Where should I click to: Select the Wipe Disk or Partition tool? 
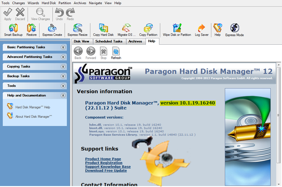coord(177,29)
